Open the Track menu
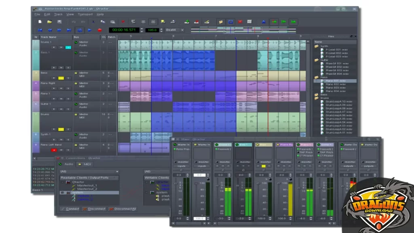Screen dimensions: 414x233 (58, 14)
